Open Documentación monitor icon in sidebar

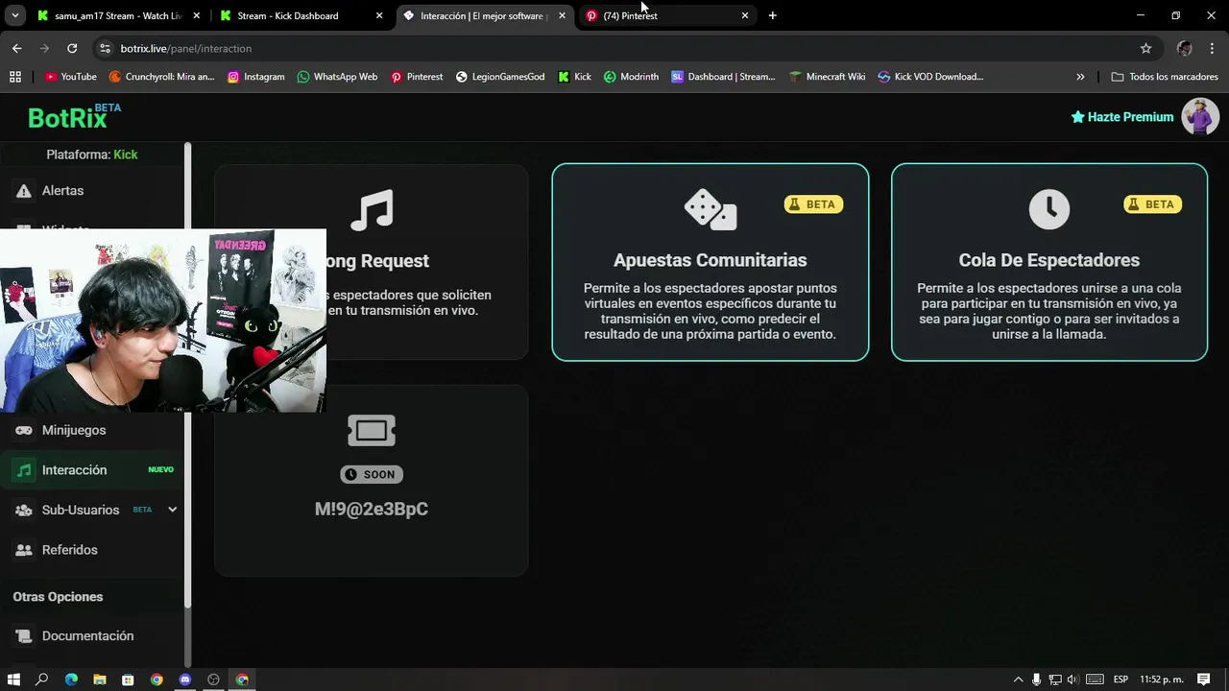[24, 636]
